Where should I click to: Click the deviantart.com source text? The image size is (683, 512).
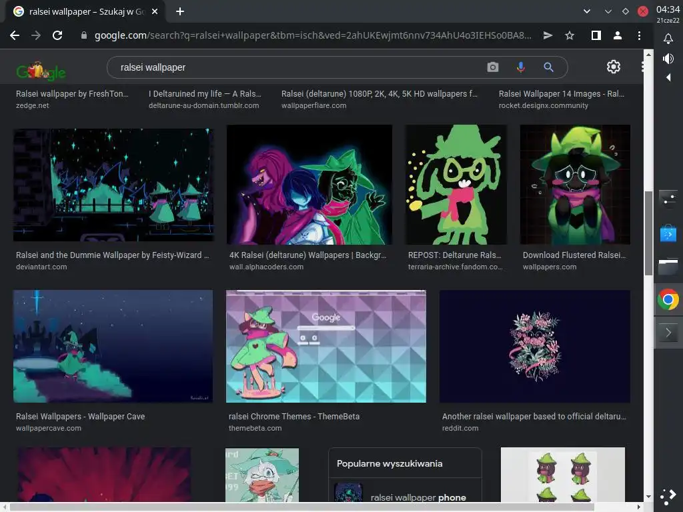[x=41, y=267]
